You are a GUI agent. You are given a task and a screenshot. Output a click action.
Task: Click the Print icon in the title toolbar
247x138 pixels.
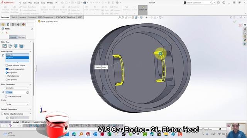pos(85,3)
